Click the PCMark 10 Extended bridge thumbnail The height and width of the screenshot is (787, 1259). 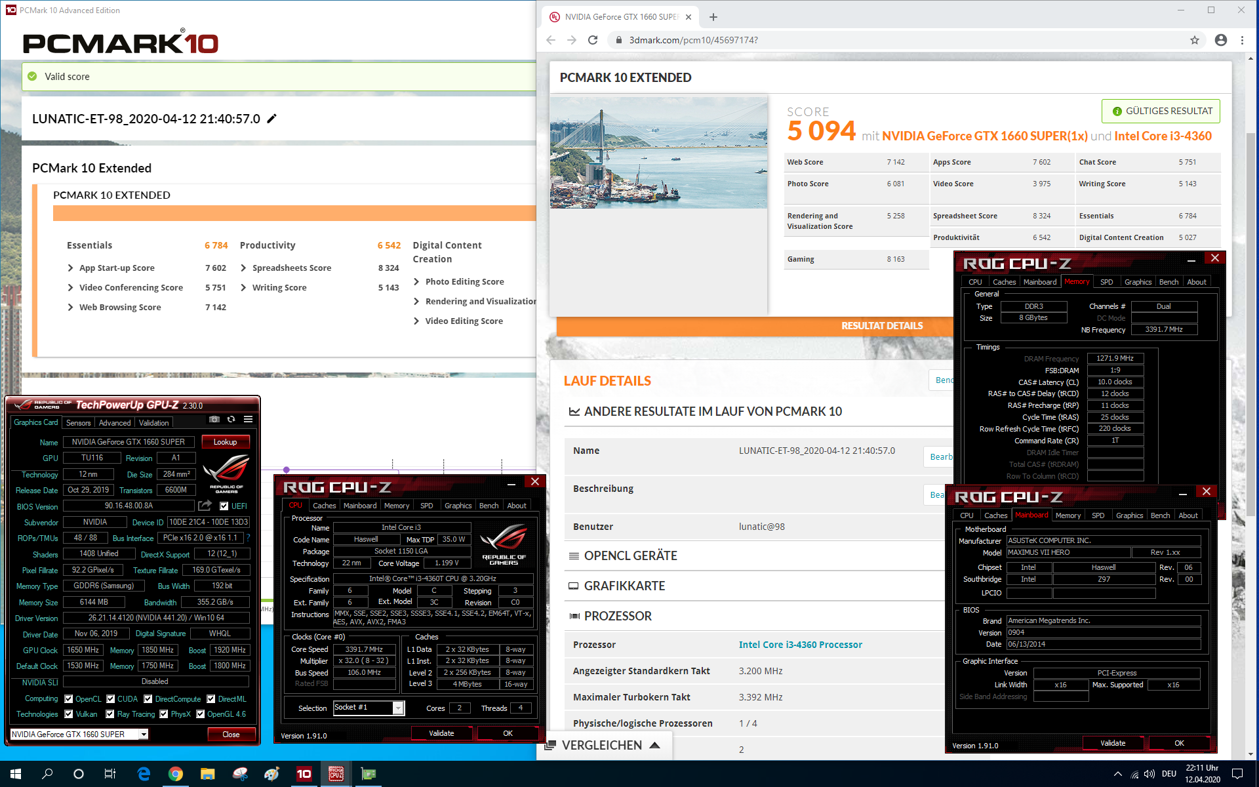coord(658,153)
